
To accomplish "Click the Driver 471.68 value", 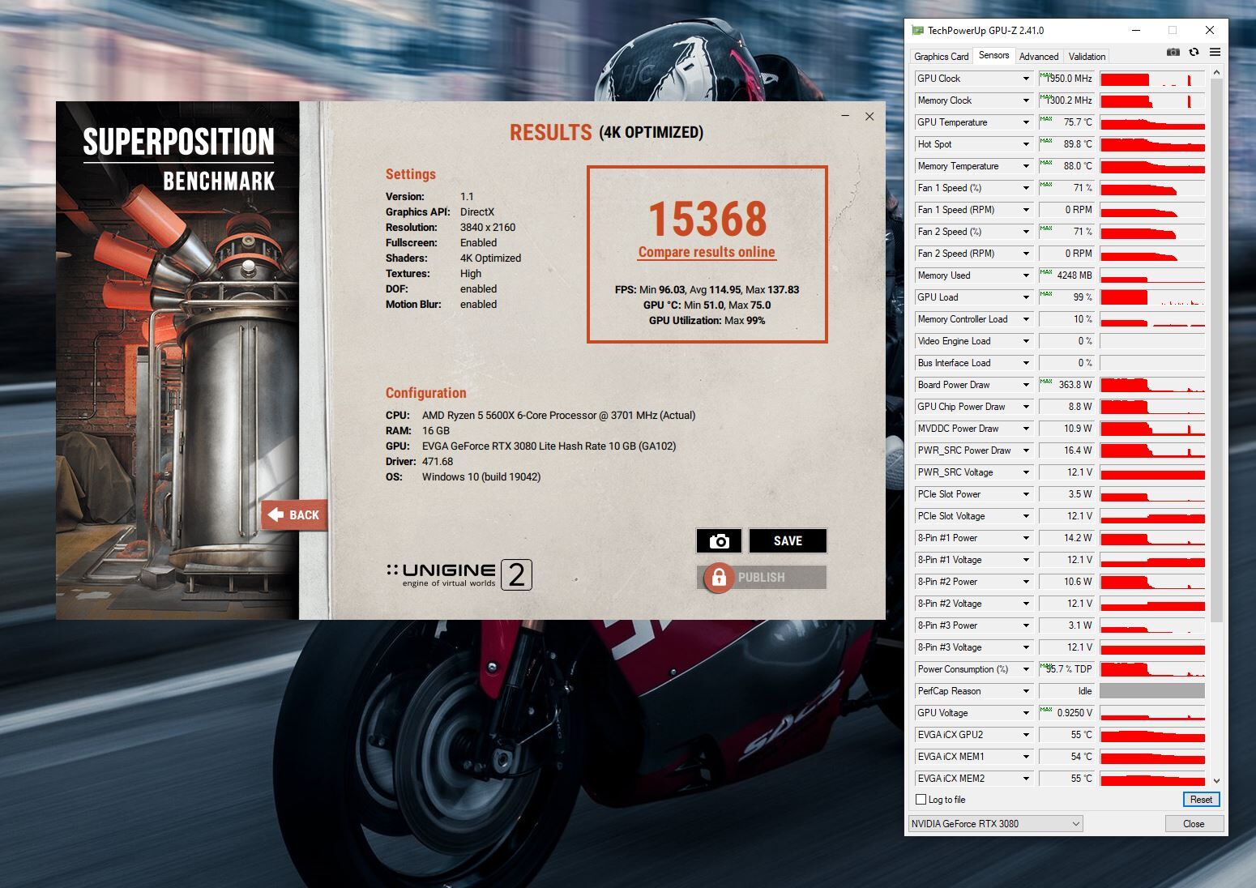I will [438, 461].
